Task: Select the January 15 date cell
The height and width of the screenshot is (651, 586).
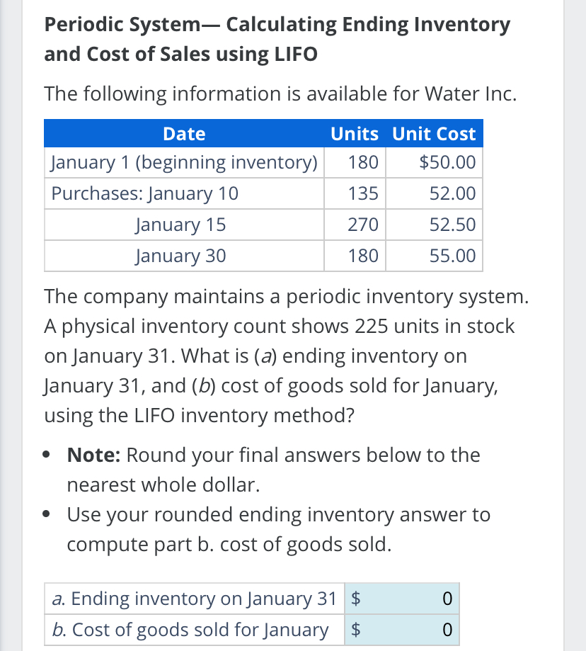Action: pyautogui.click(x=180, y=225)
